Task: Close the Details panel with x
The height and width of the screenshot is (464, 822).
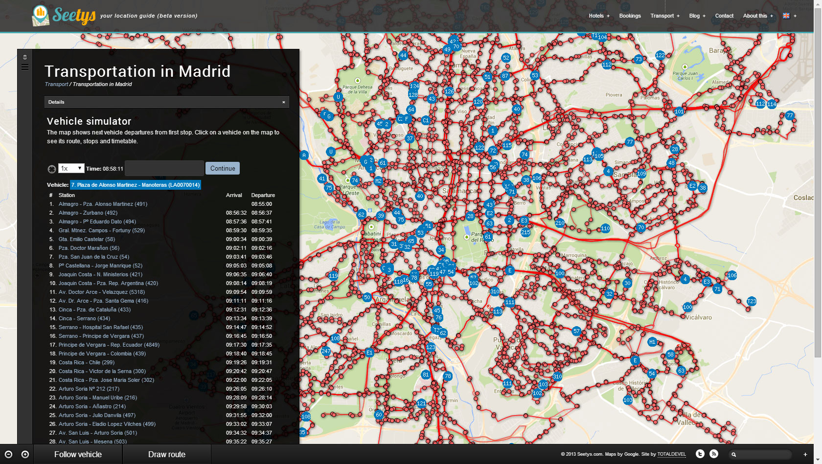Action: 284,102
